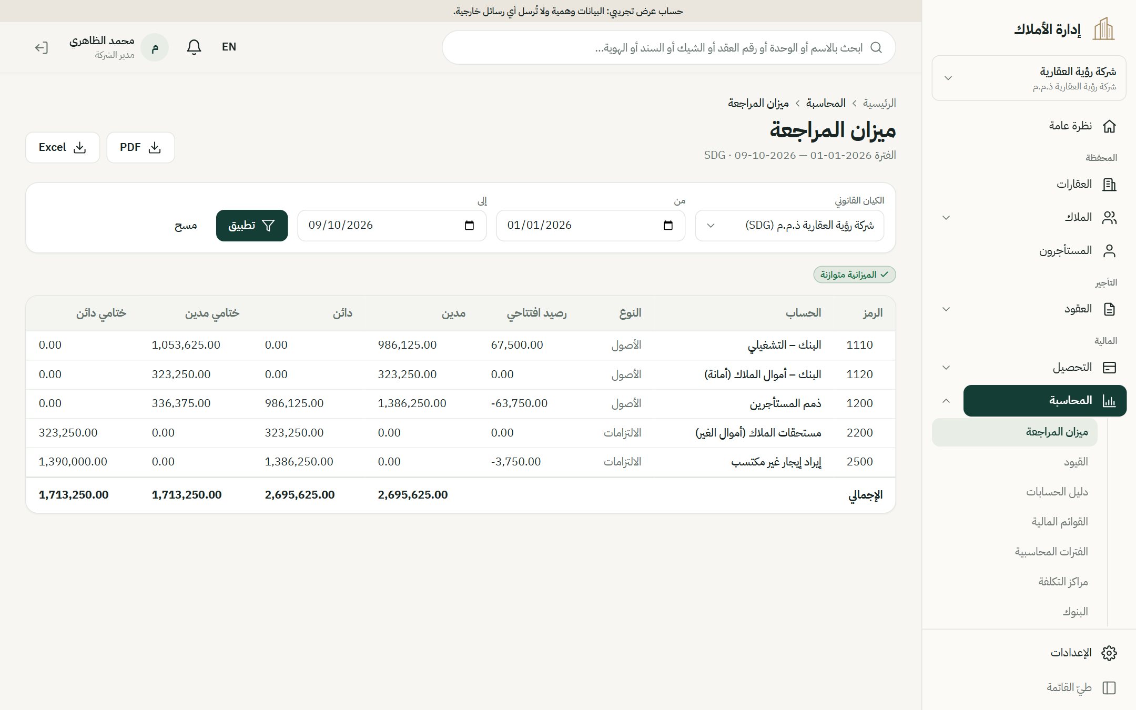Go to الرئيسية breadcrumb link

tap(879, 103)
